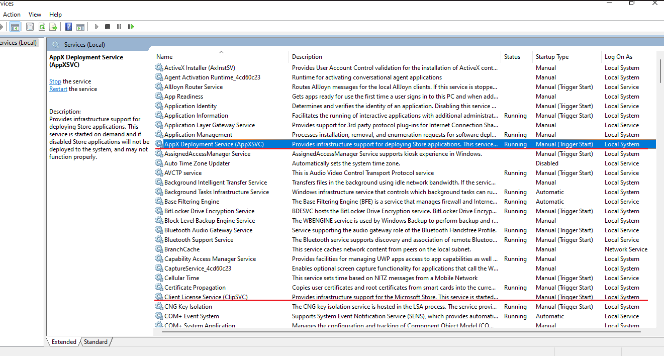664x356 pixels.
Task: Click the gear icon beside AVCTP service
Action: pyautogui.click(x=159, y=173)
